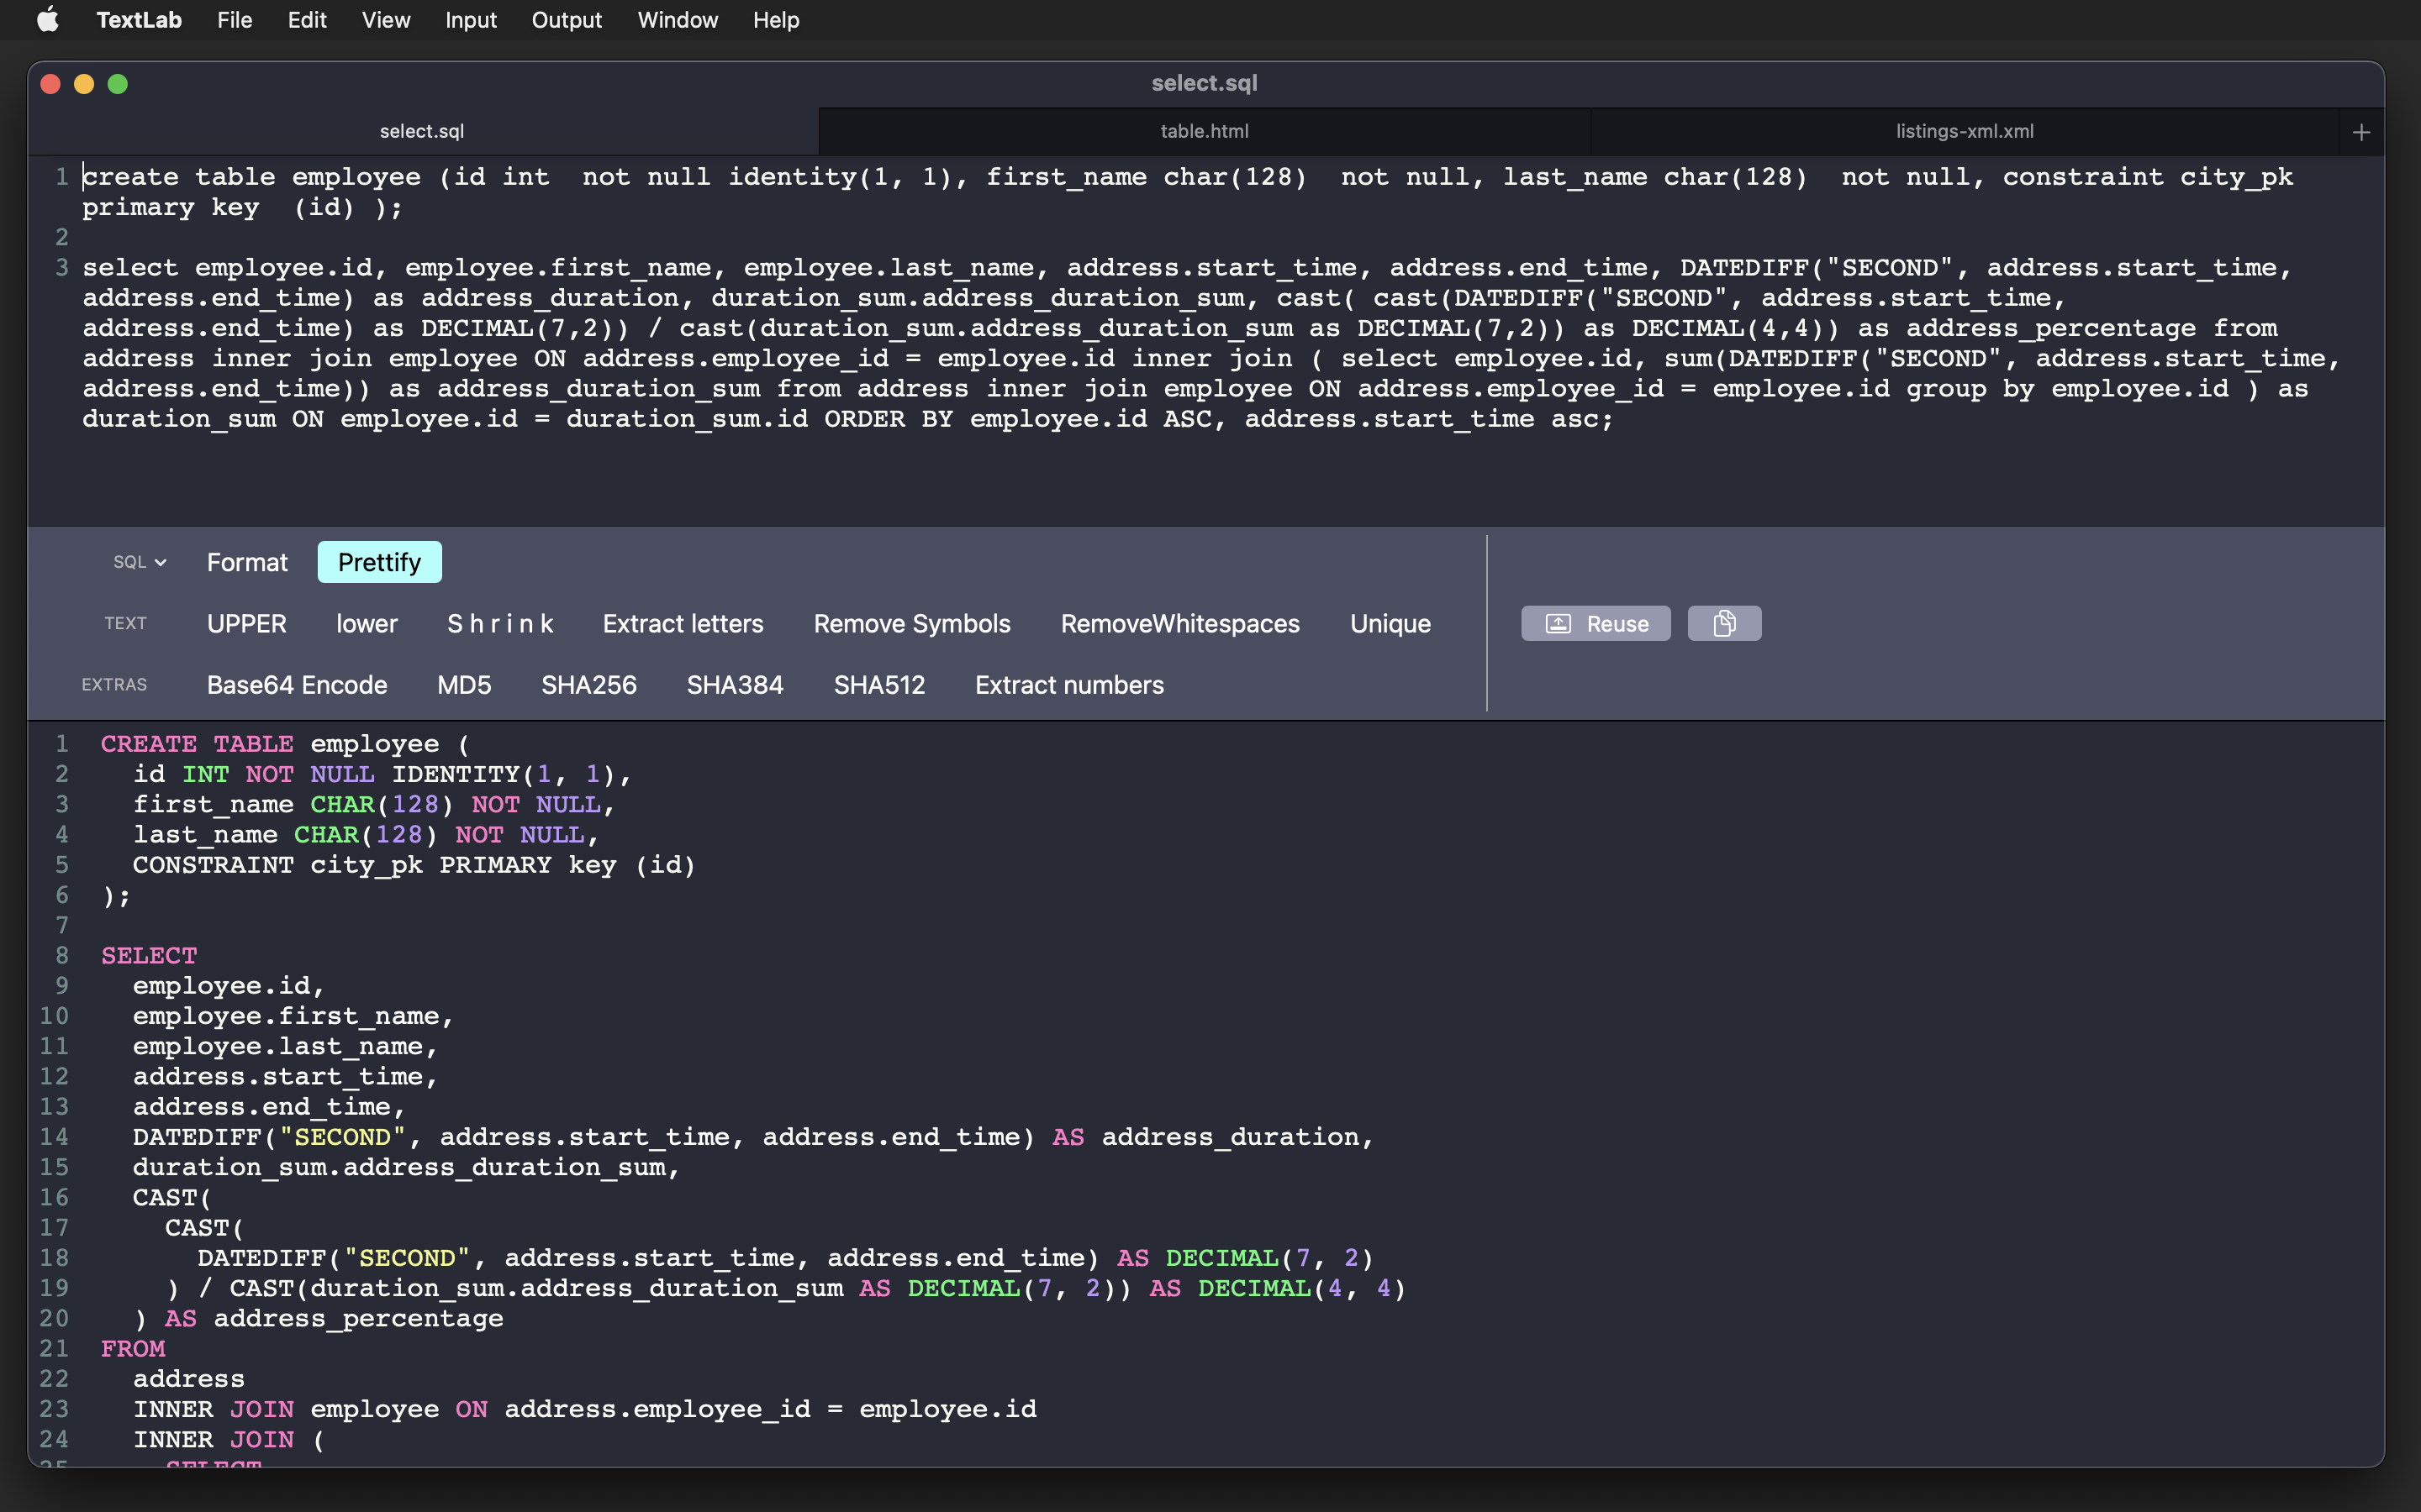Select the Prettify mode
This screenshot has width=2421, height=1512.
(379, 562)
